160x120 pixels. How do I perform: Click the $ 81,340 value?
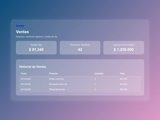click(36, 49)
